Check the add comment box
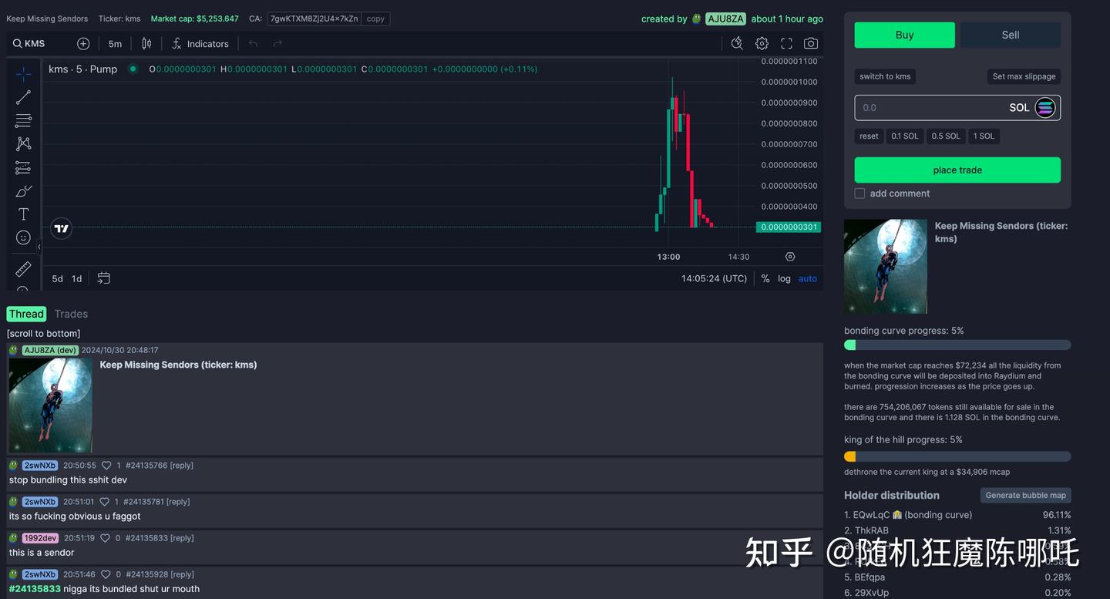The image size is (1110, 599). point(859,193)
